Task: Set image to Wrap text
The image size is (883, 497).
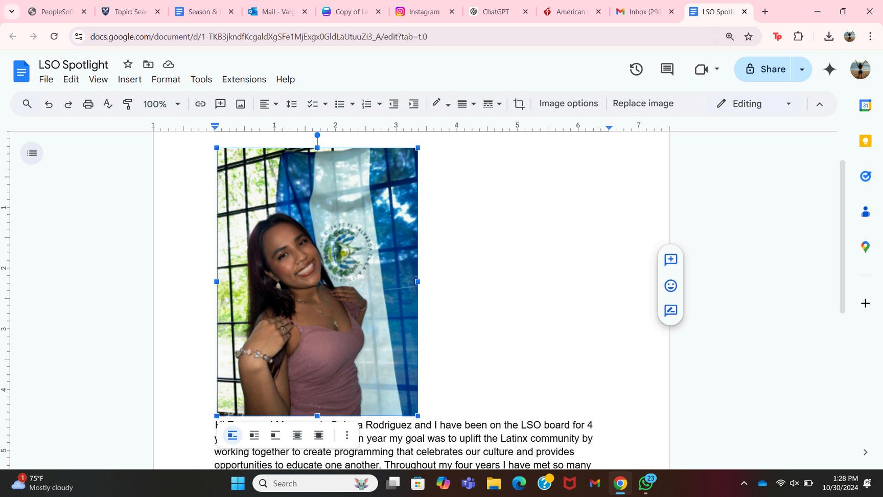Action: (x=254, y=435)
